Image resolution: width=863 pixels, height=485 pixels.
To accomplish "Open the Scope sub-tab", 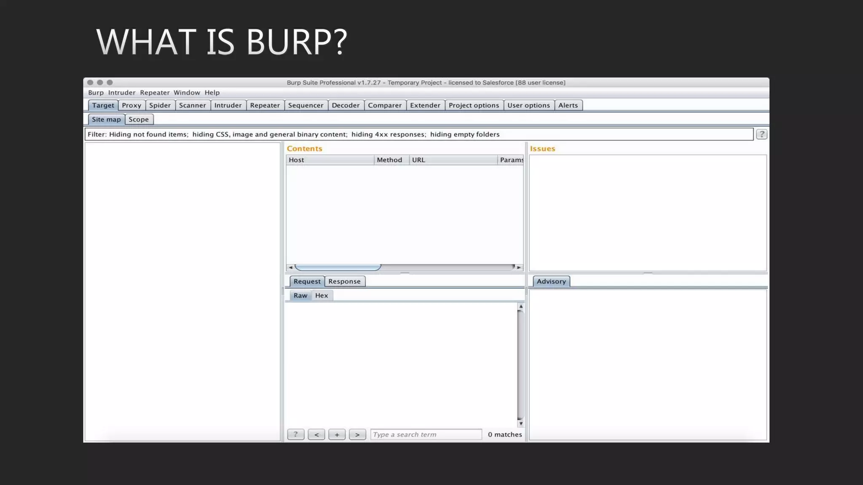I will pyautogui.click(x=139, y=120).
